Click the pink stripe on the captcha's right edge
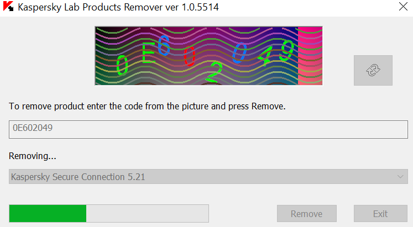Viewport: 413px width, 227px height. (310, 55)
